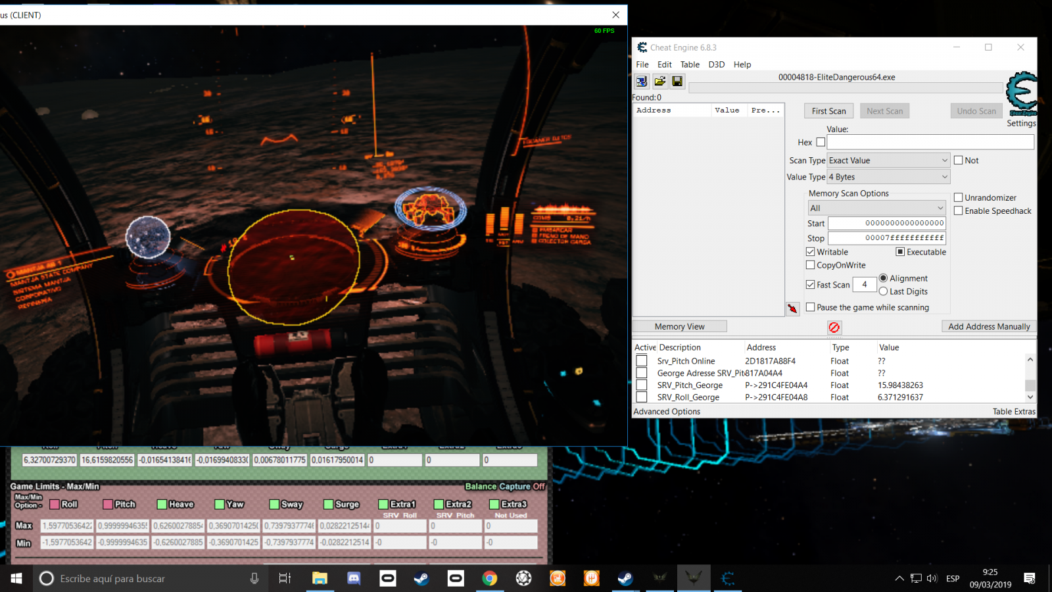
Task: Click the scan Value input field
Action: click(x=930, y=142)
